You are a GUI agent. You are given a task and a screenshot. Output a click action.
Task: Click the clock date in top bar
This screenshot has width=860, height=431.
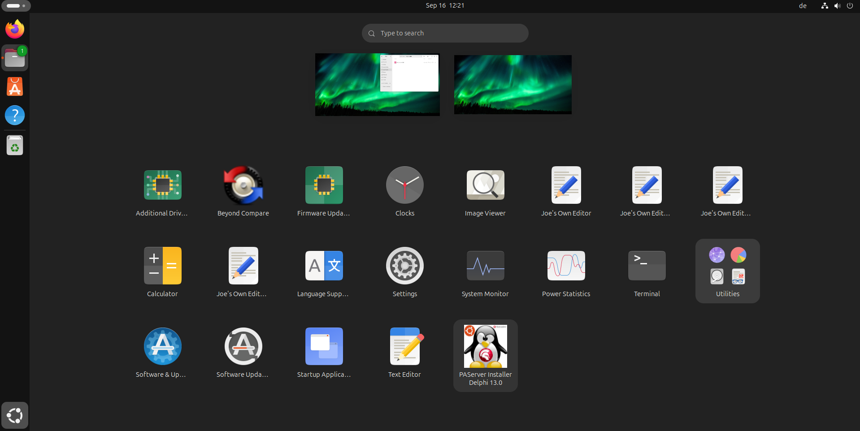[445, 6]
